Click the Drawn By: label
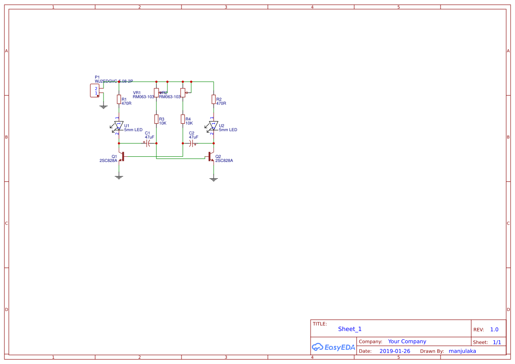 click(x=432, y=351)
